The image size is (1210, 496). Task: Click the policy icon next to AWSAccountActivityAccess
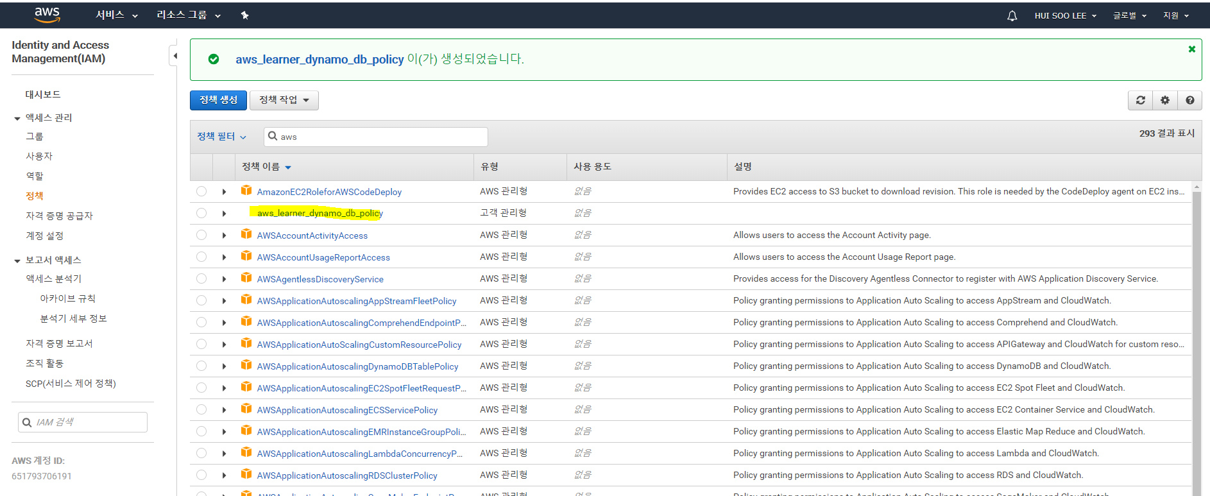coord(246,234)
